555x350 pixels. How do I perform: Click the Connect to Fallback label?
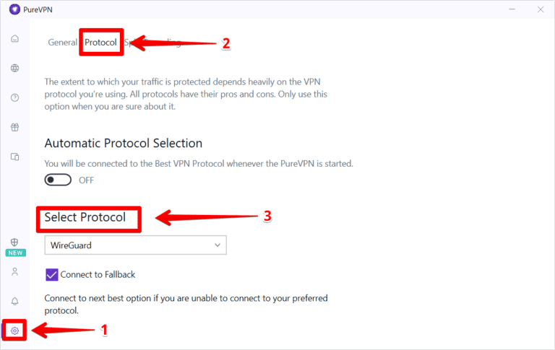98,274
